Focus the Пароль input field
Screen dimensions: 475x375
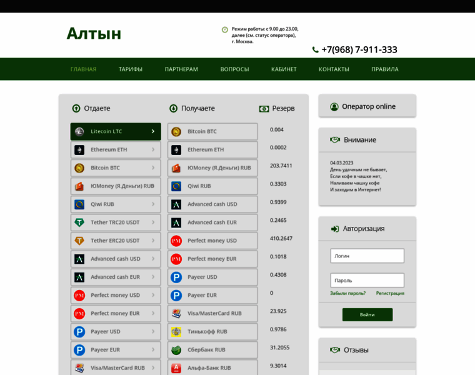(x=367, y=280)
